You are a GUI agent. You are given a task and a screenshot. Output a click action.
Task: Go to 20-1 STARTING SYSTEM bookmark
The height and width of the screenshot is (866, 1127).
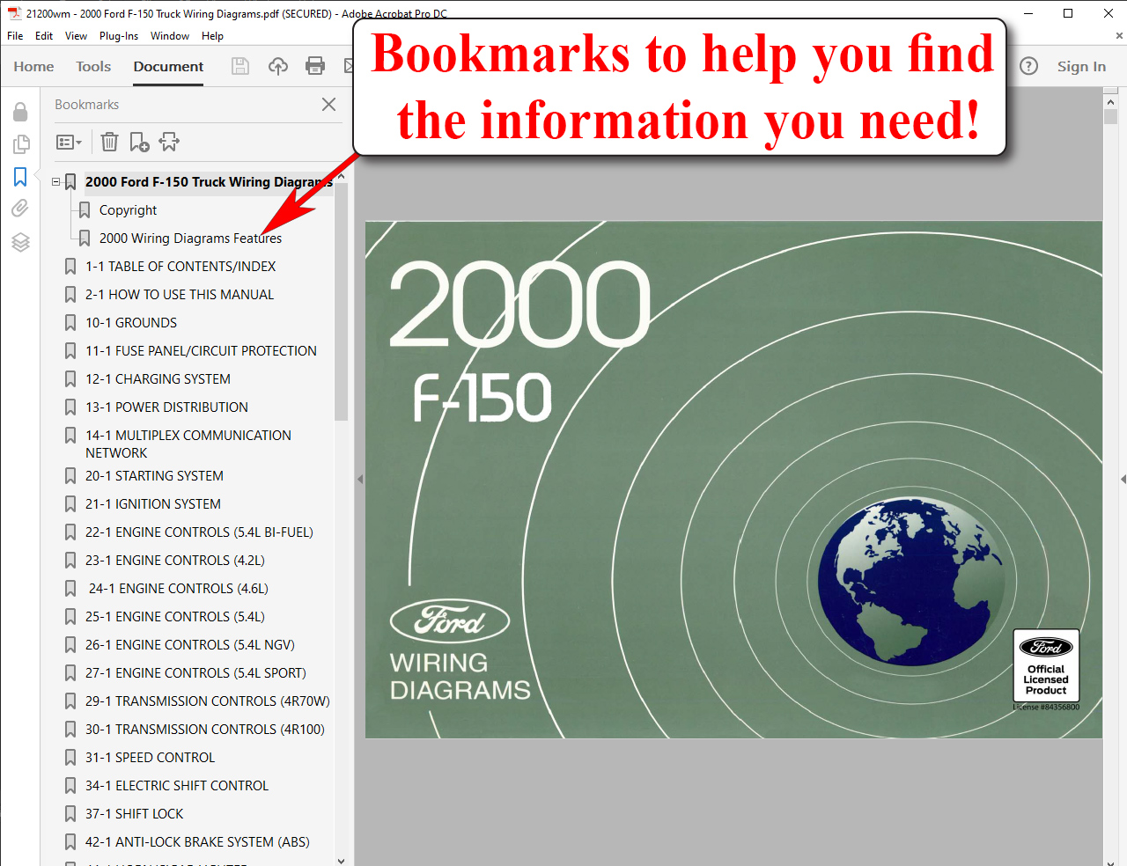pos(154,476)
